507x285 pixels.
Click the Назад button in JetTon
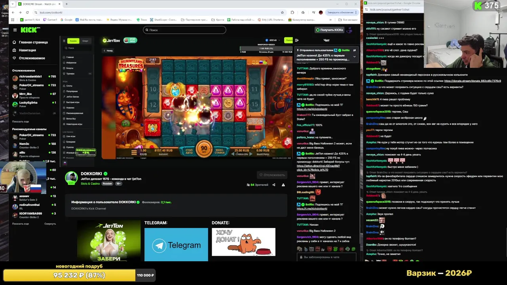coord(108,50)
